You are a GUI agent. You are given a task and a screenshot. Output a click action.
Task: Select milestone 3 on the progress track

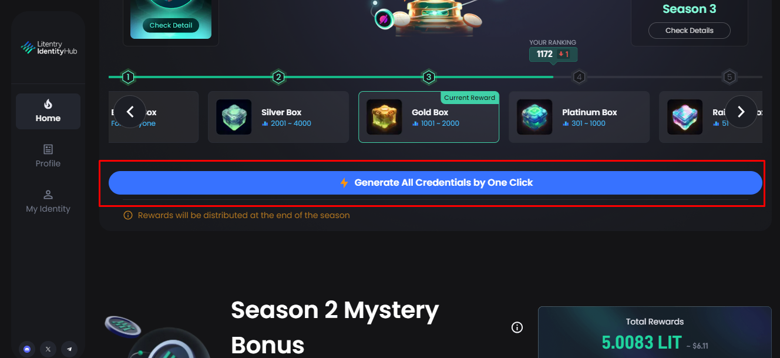[429, 77]
